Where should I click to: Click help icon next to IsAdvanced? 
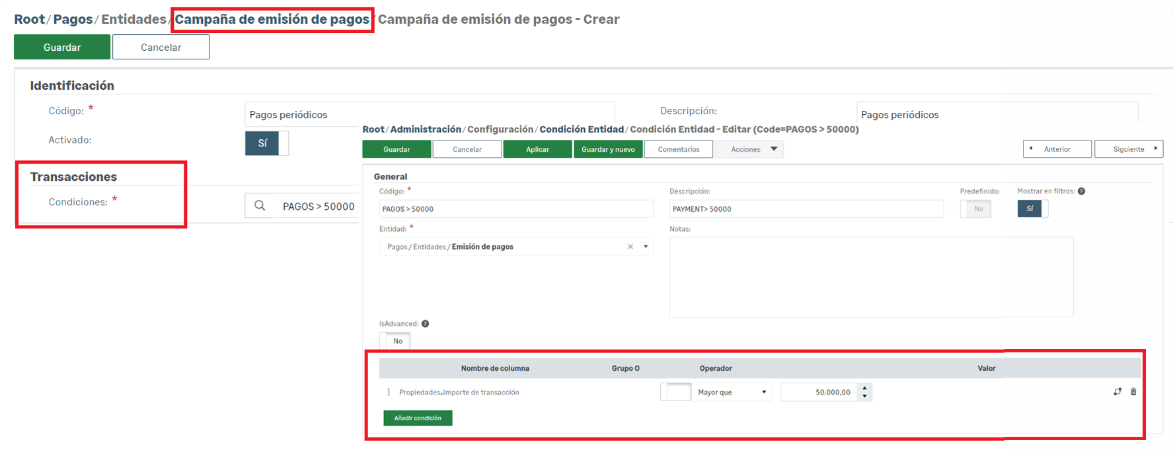(426, 324)
